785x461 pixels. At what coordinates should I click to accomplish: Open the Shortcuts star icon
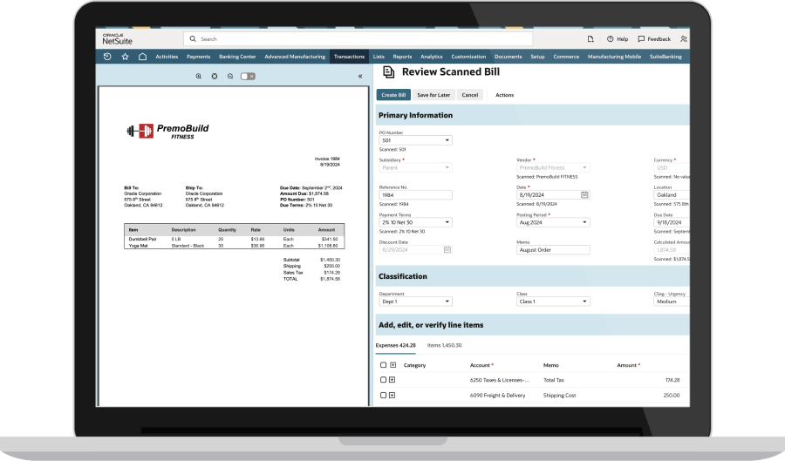click(x=125, y=57)
